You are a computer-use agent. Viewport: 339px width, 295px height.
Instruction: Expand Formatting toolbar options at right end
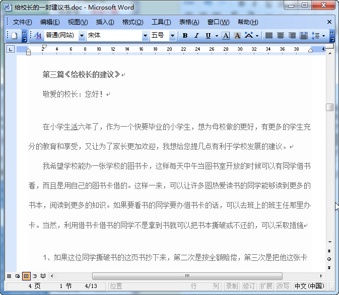(x=332, y=36)
